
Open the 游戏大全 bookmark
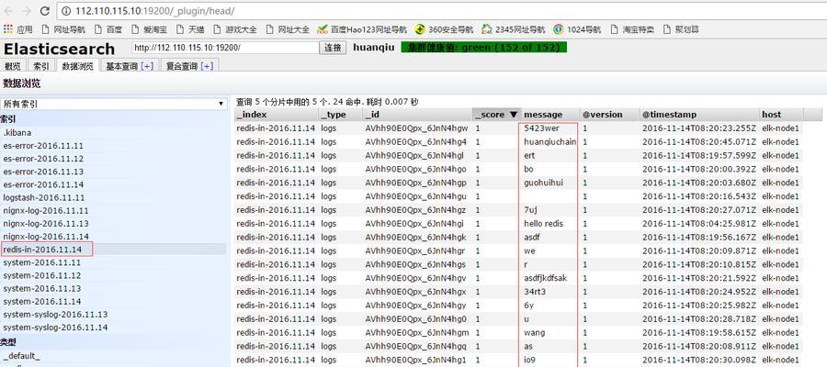[x=236, y=29]
